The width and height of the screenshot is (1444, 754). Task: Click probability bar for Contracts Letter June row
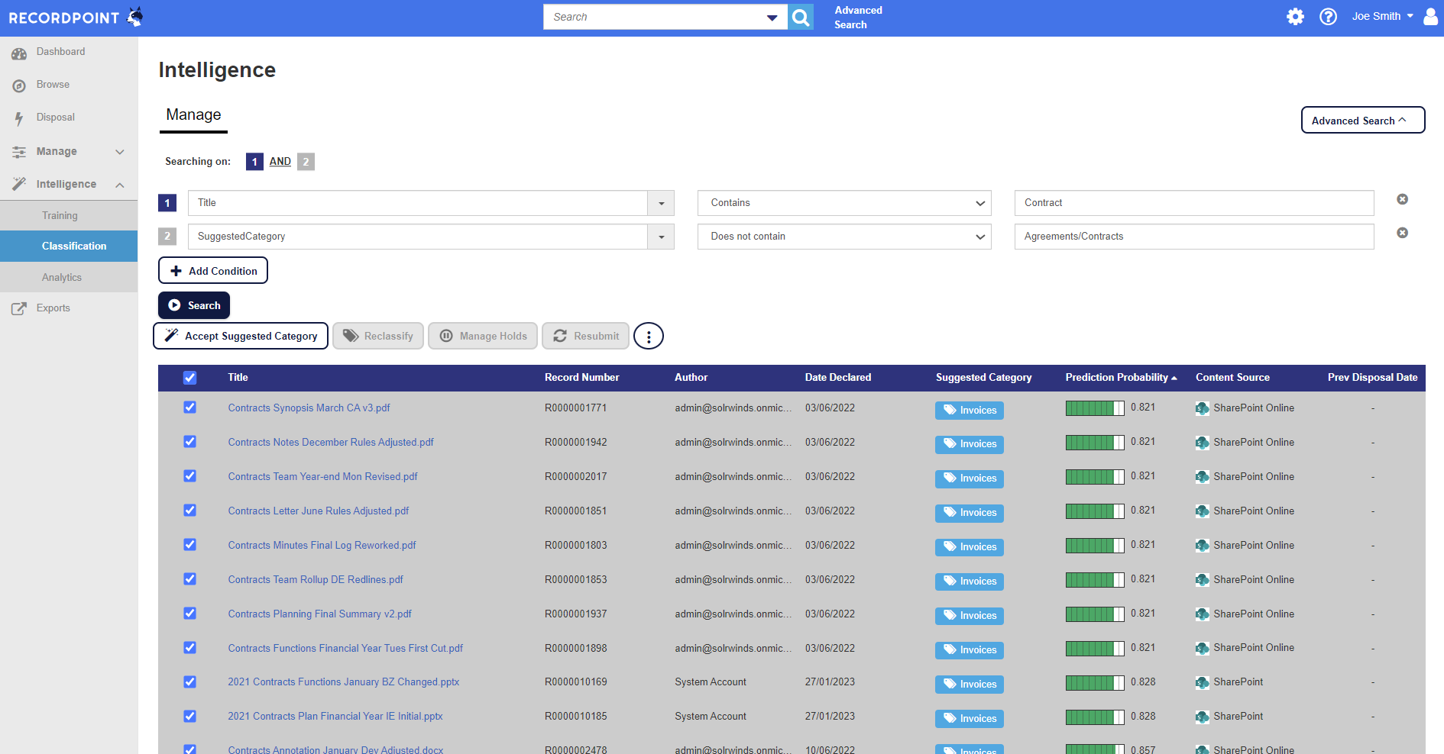coord(1095,511)
